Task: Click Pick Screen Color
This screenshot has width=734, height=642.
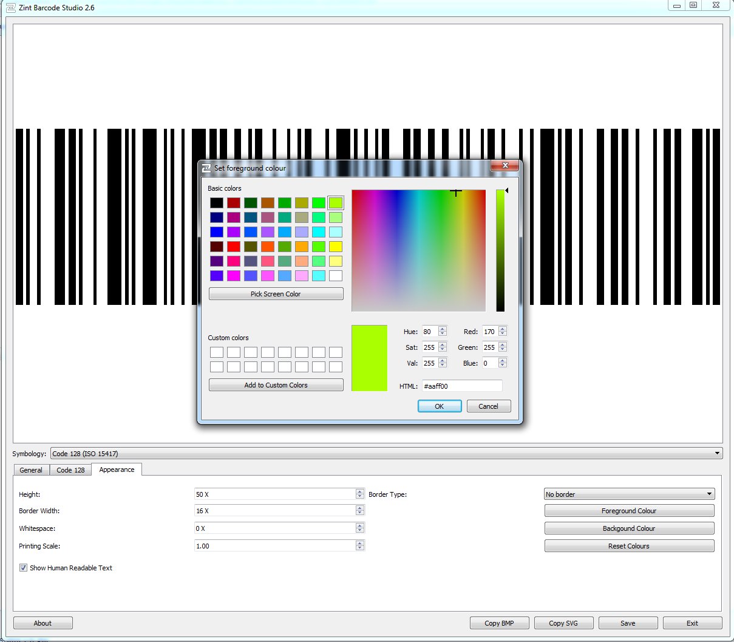Action: pos(276,293)
